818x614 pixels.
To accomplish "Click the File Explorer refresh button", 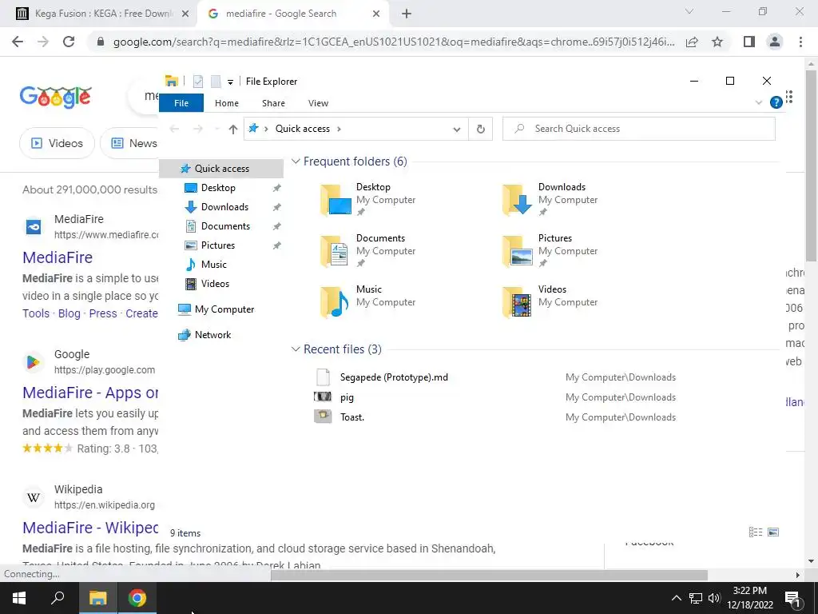I will coord(480,129).
